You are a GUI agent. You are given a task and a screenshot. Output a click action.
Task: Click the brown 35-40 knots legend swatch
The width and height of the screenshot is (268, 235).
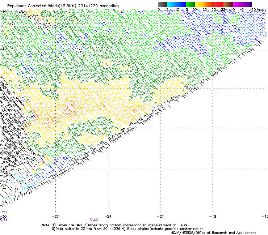pos(228,4)
